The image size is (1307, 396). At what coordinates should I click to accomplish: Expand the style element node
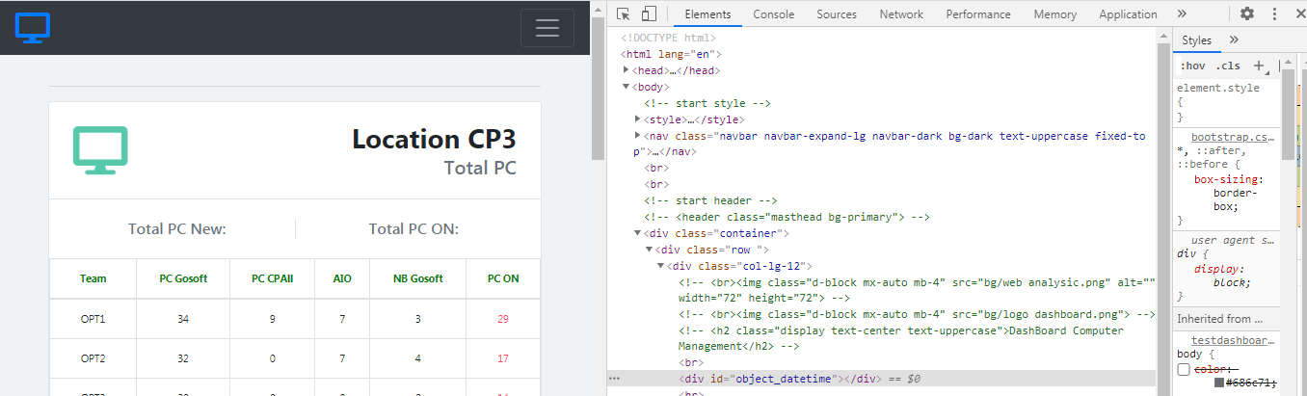coord(637,119)
